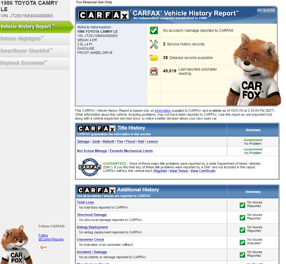Viewport: 286px width, 264px height.
Task: Click 'No airbag deployment reported to CARFAX.' text
Action: (111, 232)
